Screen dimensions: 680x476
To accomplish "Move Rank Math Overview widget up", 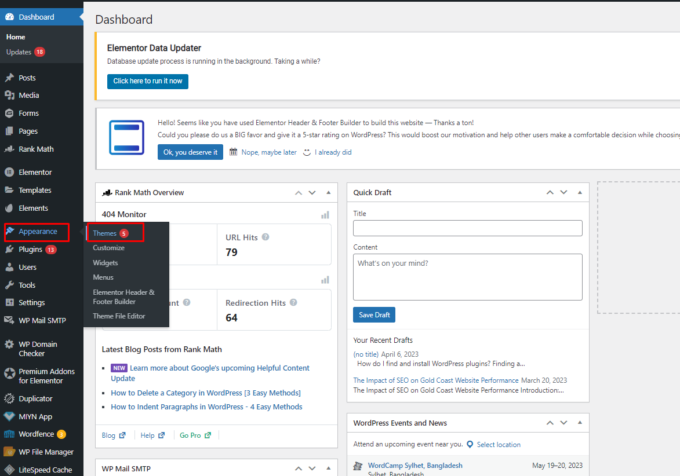I will click(299, 193).
